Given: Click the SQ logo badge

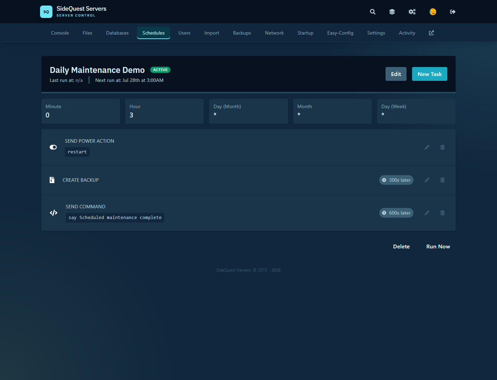Looking at the screenshot, I should (x=46, y=12).
